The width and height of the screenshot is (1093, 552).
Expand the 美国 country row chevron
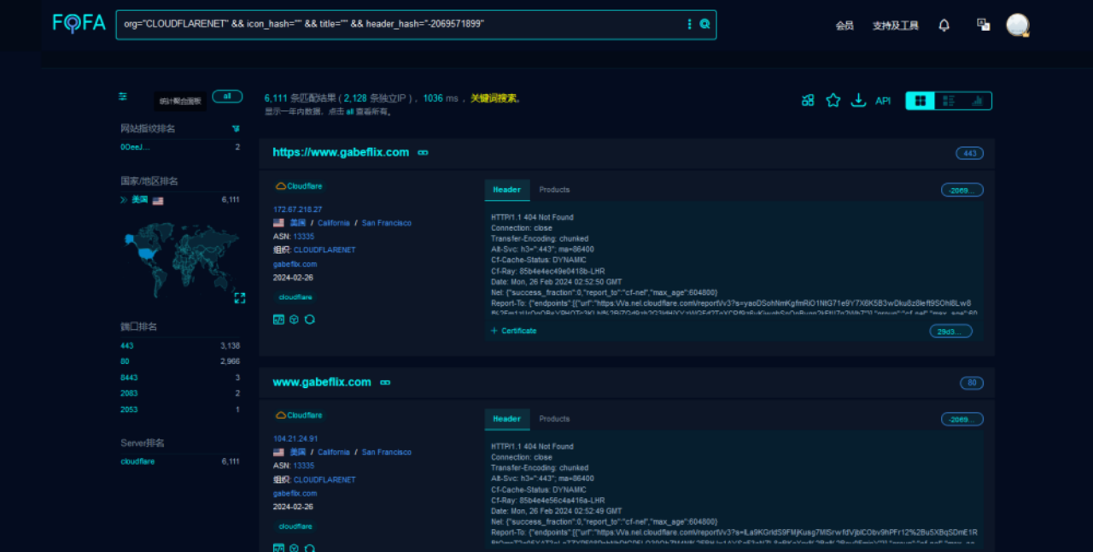point(123,200)
